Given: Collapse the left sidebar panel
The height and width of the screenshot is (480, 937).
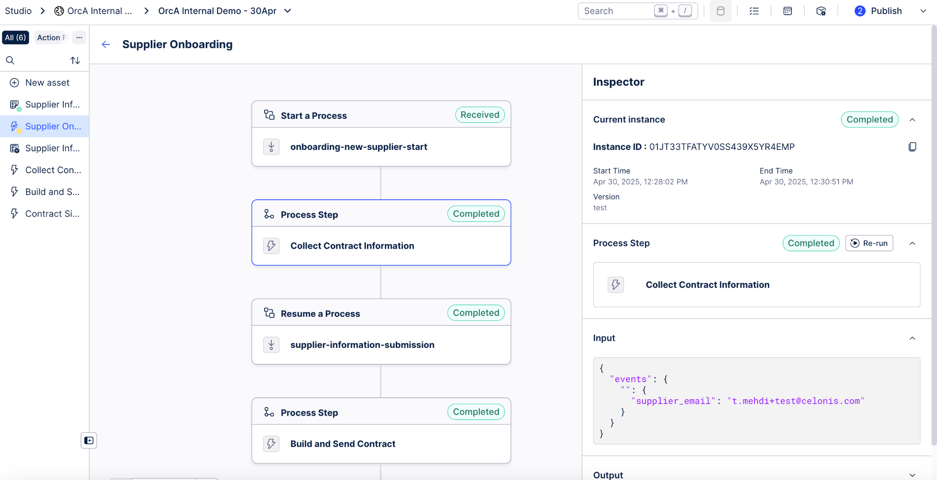Looking at the screenshot, I should coord(89,441).
